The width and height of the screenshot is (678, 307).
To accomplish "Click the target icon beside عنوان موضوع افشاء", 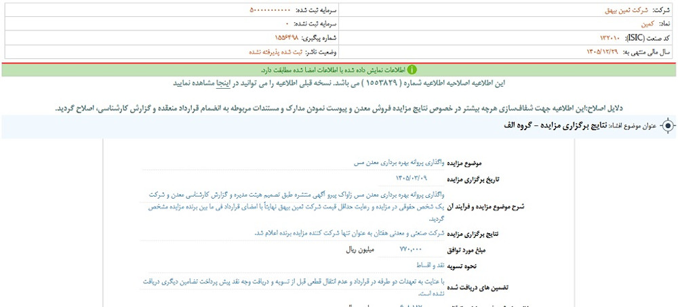I will pyautogui.click(x=668, y=126).
